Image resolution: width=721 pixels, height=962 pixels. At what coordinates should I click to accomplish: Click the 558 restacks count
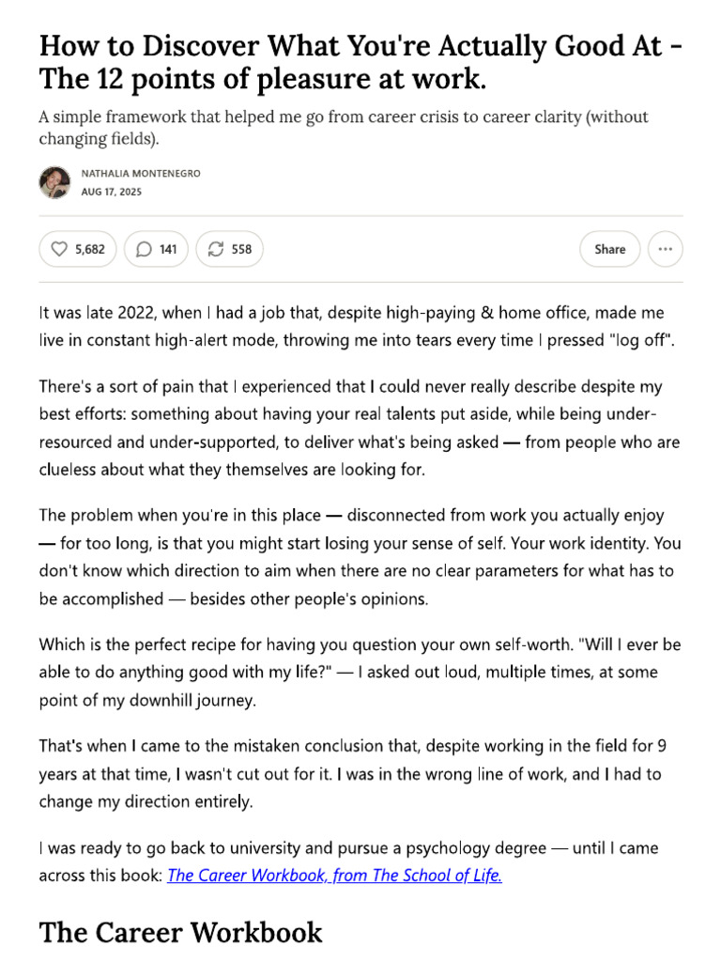pos(241,249)
